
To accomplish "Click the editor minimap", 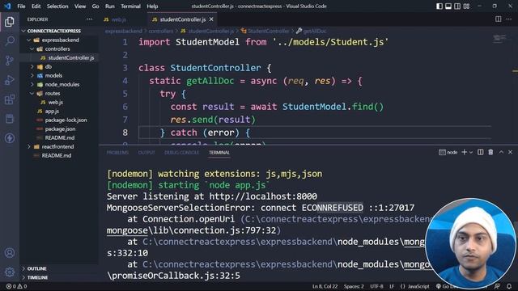I will (499, 39).
